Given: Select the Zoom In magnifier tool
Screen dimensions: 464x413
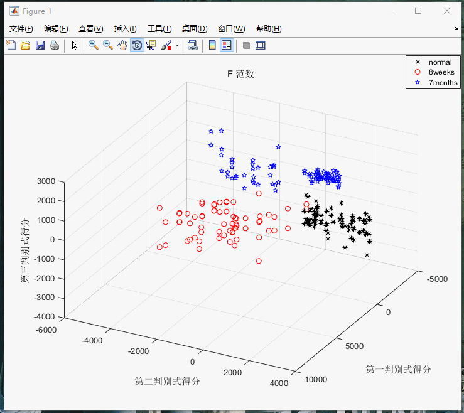Looking at the screenshot, I should (93, 45).
